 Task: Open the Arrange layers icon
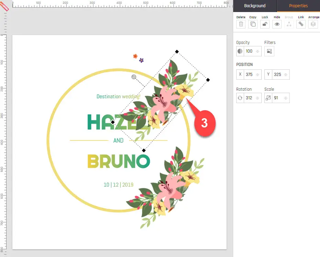click(x=313, y=24)
